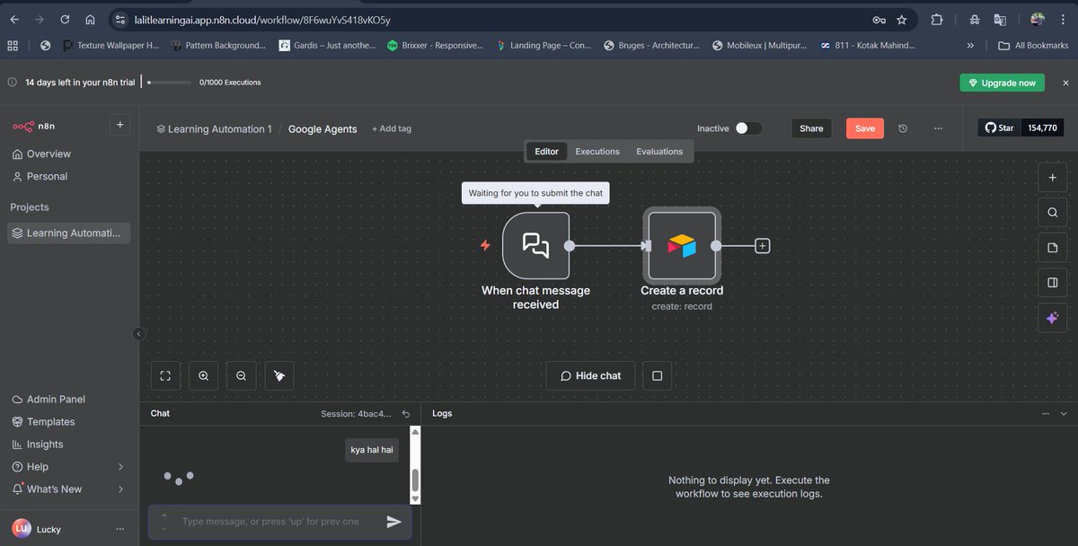Toggle the workflow Inactive switch

click(x=748, y=128)
